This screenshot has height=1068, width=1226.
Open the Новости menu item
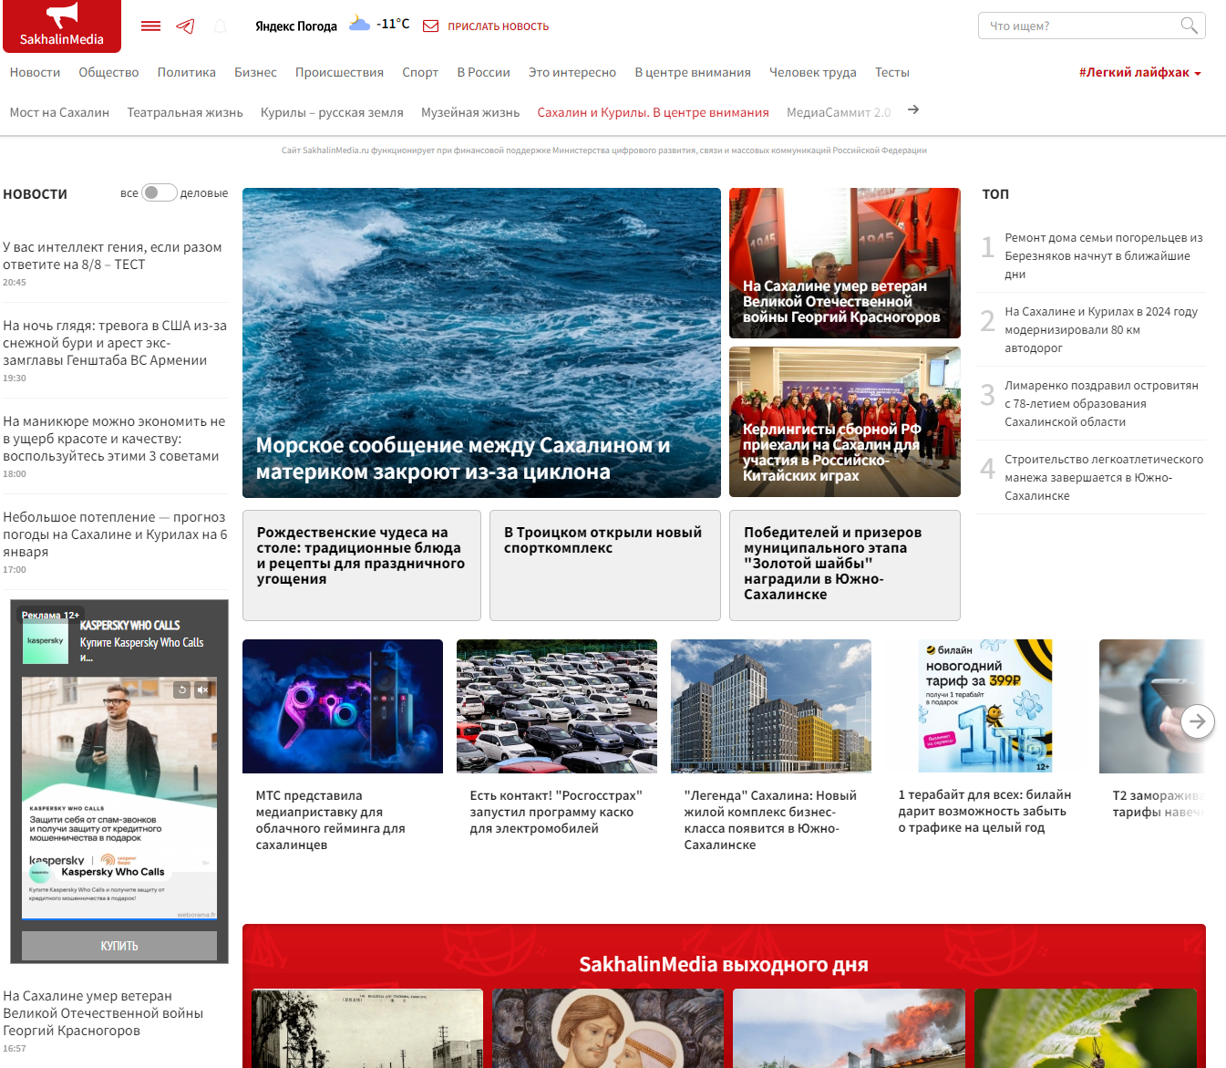(x=35, y=73)
